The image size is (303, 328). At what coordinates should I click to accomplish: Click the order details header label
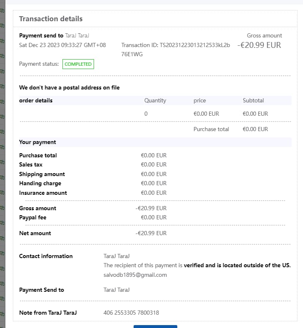pyautogui.click(x=36, y=100)
